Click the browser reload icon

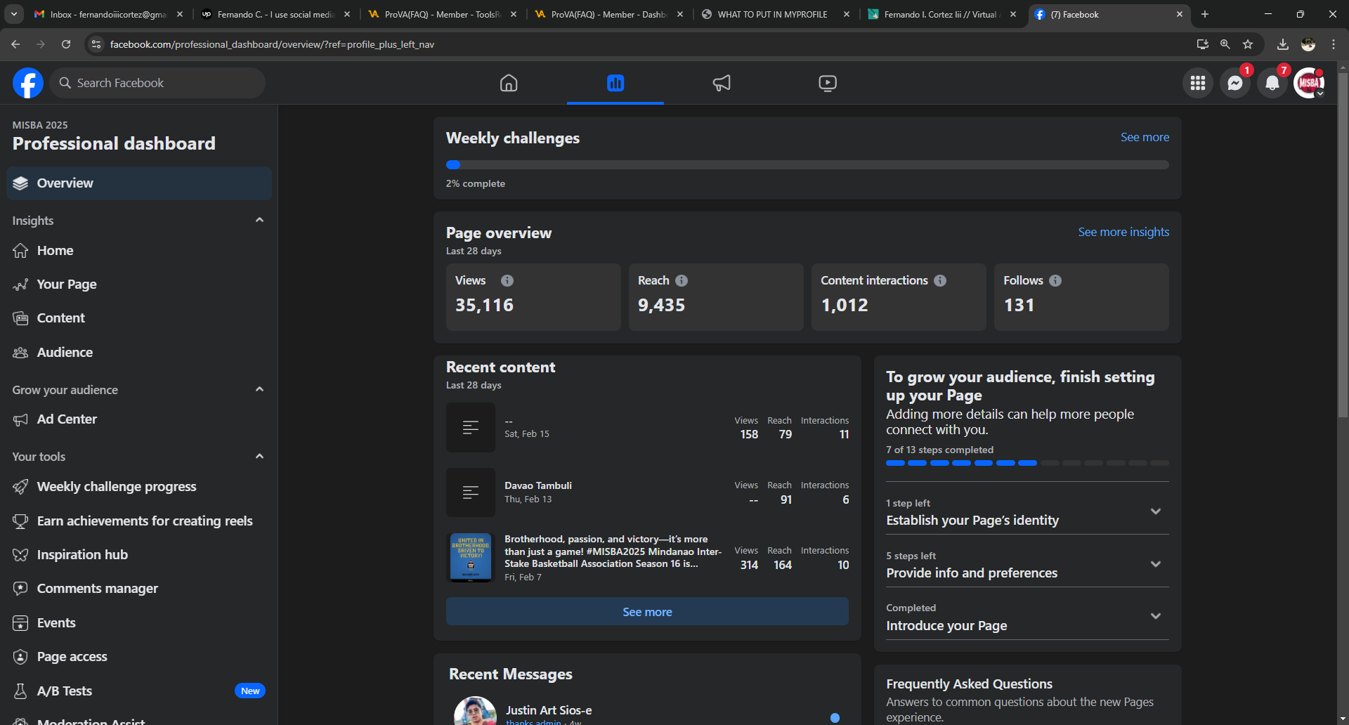[x=66, y=44]
